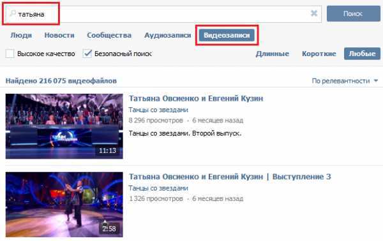Enable the Высокое качество checkbox

coord(10,54)
